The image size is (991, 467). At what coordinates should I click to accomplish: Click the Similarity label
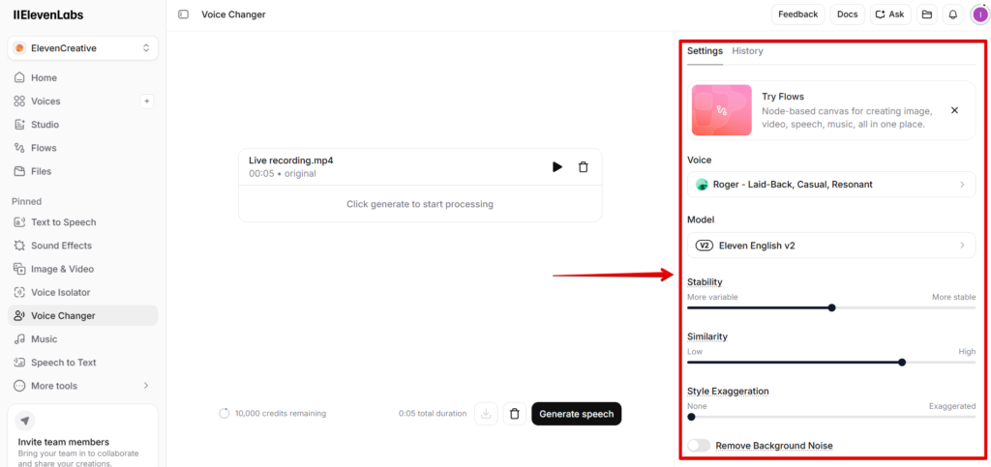[707, 336]
